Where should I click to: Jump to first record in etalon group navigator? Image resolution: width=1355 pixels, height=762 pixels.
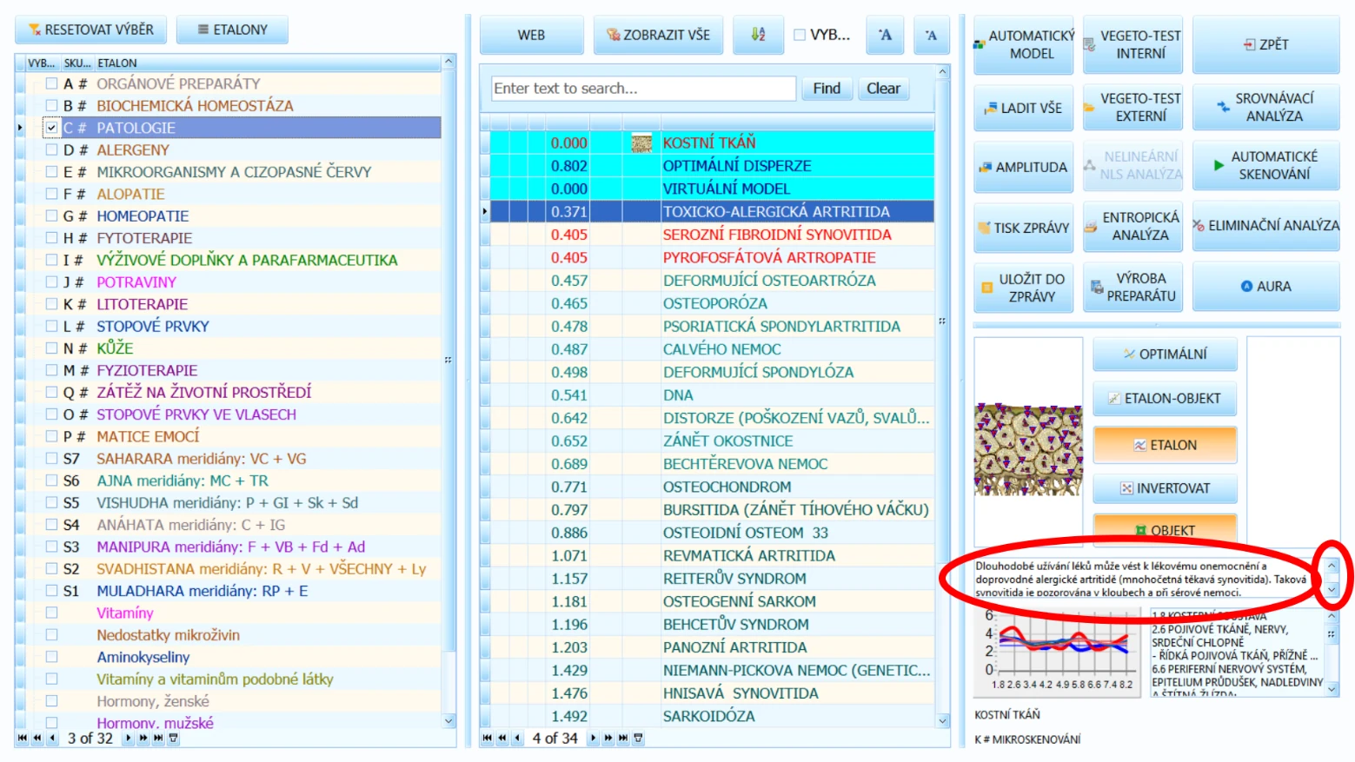click(22, 739)
